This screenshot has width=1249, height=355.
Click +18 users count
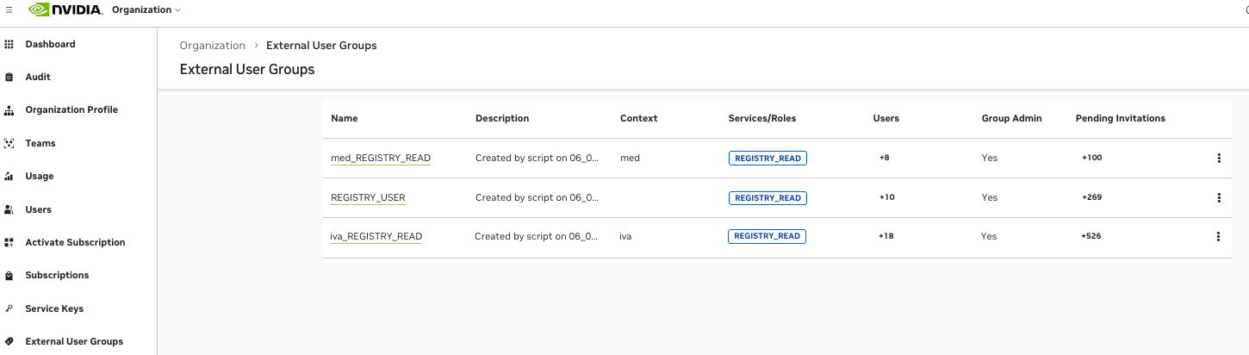tap(885, 236)
